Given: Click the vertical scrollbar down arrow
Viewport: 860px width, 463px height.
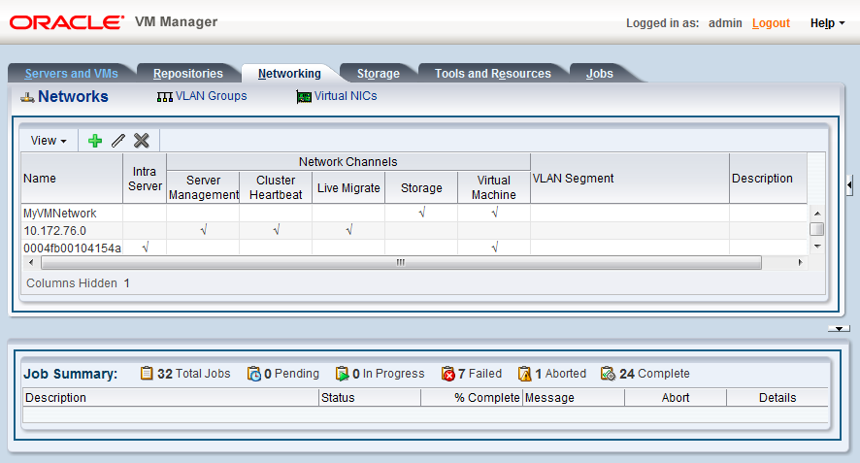Looking at the screenshot, I should point(817,247).
